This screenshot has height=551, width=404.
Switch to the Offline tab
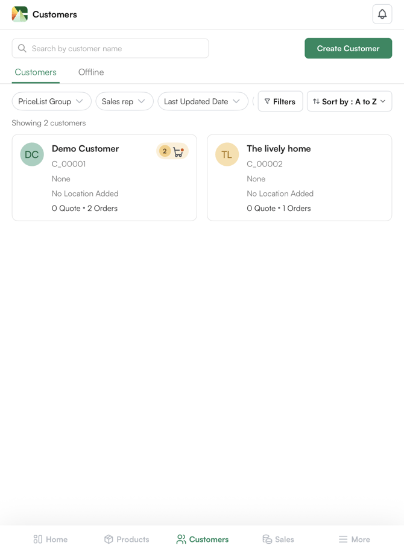[91, 72]
